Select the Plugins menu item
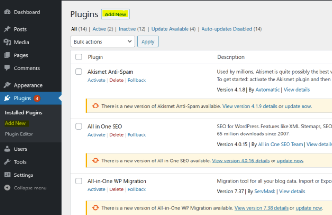 point(22,98)
